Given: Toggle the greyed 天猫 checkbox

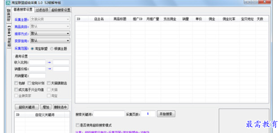Looking at the screenshot, I should coord(48,90).
